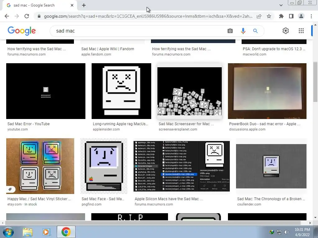Open the Chrome extensions puzzle icon
Image resolution: width=318 pixels, height=238 pixels.
(281, 16)
